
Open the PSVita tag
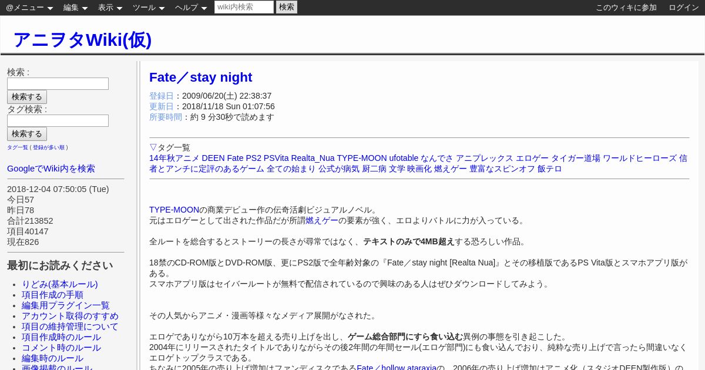click(x=276, y=158)
